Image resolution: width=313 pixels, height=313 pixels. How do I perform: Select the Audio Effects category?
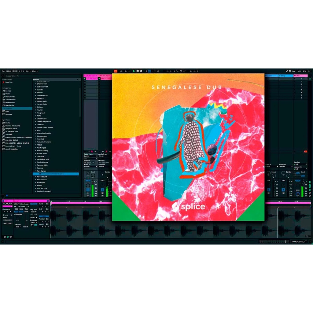point(10,100)
